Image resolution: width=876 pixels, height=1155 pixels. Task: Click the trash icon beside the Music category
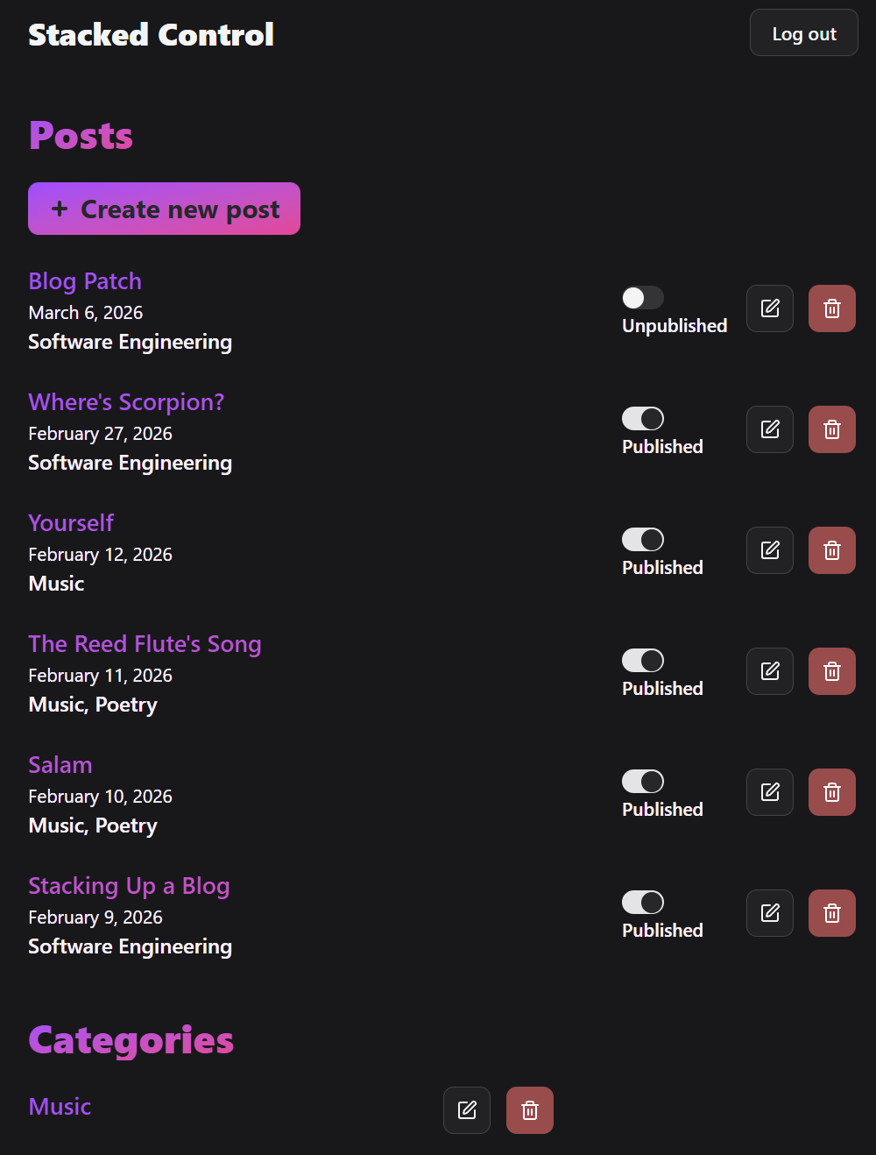click(x=529, y=1109)
